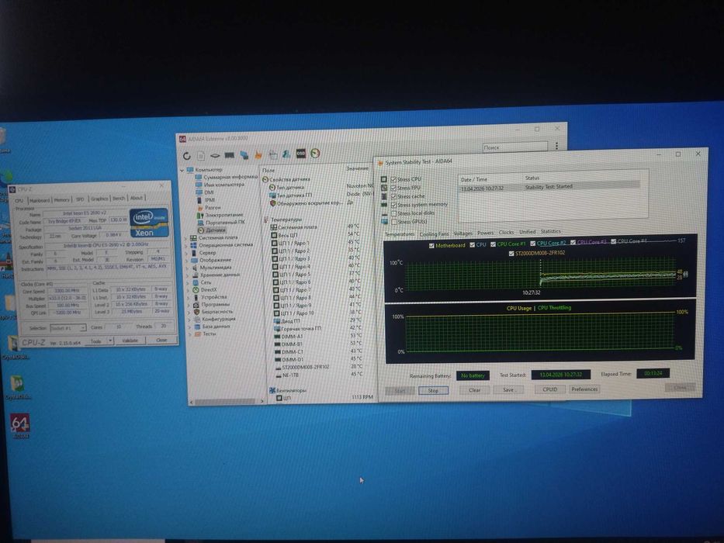Click Save button in Stability Test
Viewport: 724px width, 543px height.
click(508, 389)
